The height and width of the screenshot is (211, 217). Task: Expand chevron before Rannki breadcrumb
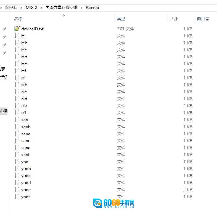[x=82, y=8]
